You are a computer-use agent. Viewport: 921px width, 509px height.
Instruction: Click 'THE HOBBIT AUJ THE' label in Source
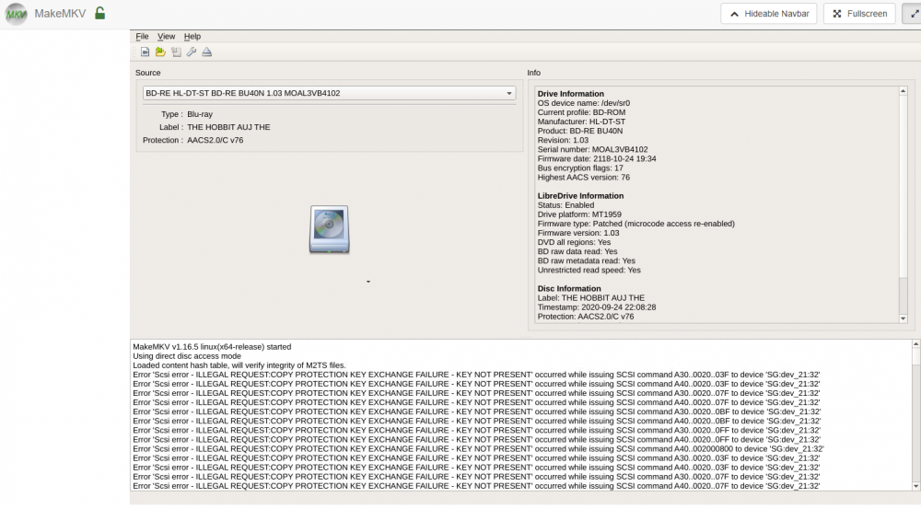click(x=228, y=127)
